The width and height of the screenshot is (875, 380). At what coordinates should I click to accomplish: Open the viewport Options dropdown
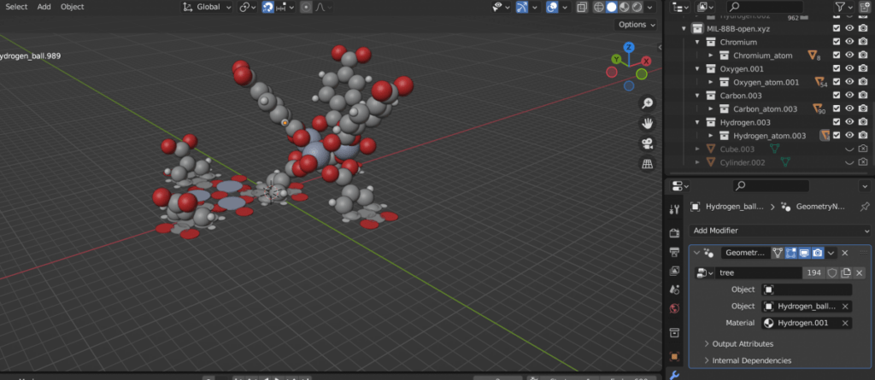point(637,25)
